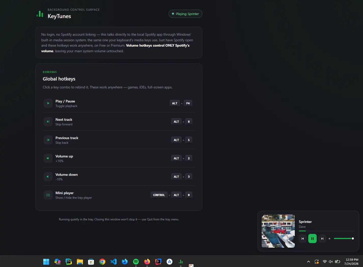363x267 pixels.
Task: Click the '+10%' description text
Action: 60,161
